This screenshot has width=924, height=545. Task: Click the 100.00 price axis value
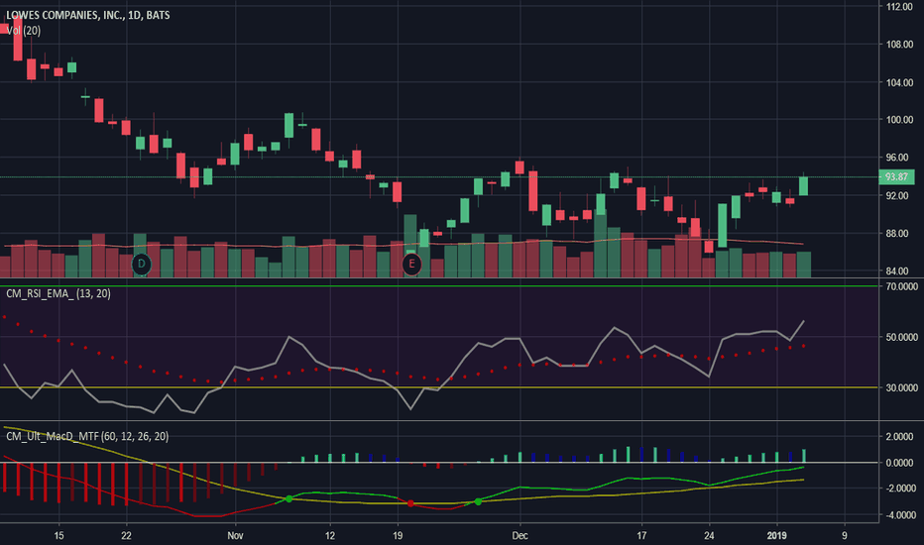899,120
